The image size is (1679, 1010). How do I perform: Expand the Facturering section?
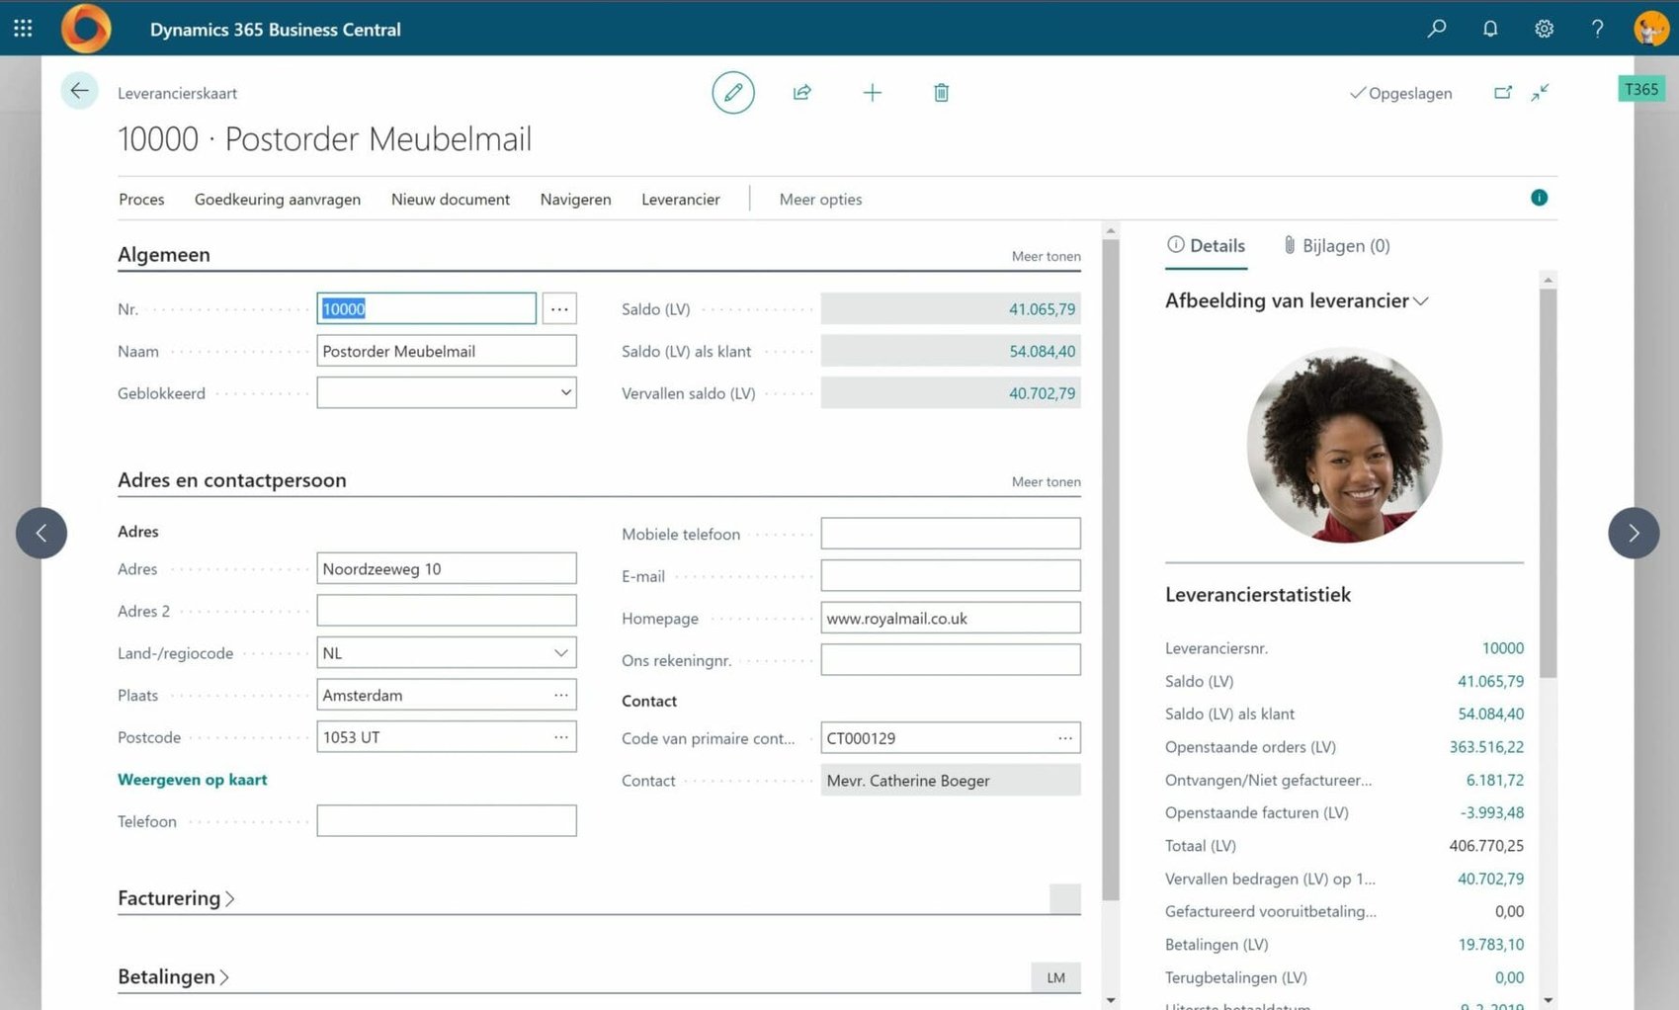[176, 897]
